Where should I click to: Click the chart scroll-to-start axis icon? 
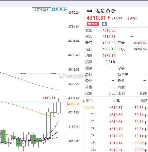click(x=57, y=9)
